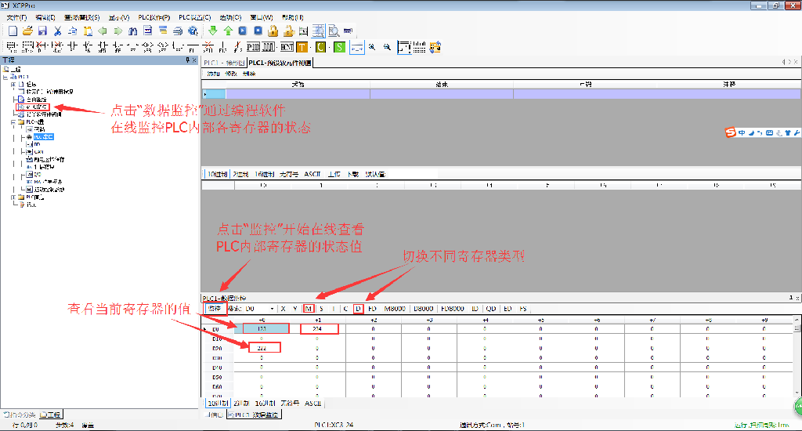Open the 选项(O) menu
The width and height of the screenshot is (802, 431).
pos(230,17)
